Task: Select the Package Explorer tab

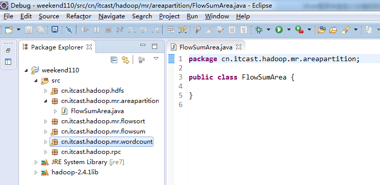Action: pos(57,47)
